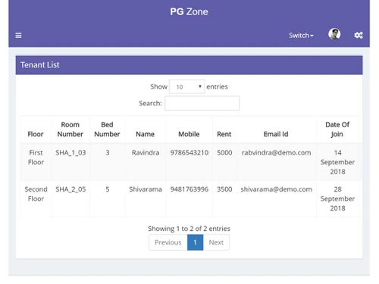379x284 pixels.
Task: Click date 14 September 2018
Action: [x=337, y=162]
